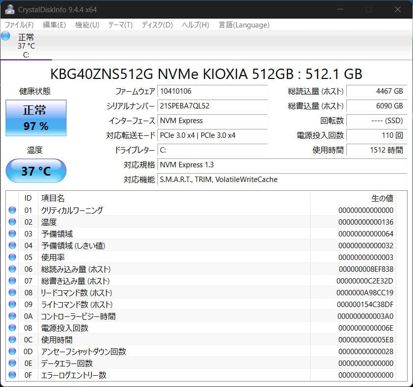Open the 機能 menu
Screen dimensions: 413x387
(87, 25)
